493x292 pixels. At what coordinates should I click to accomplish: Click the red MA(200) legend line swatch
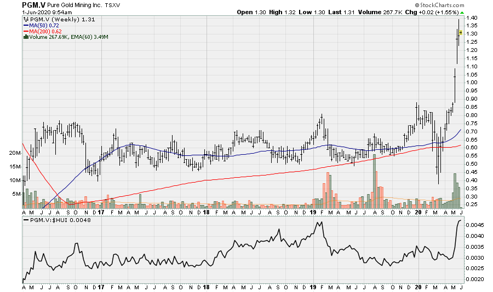coord(26,31)
